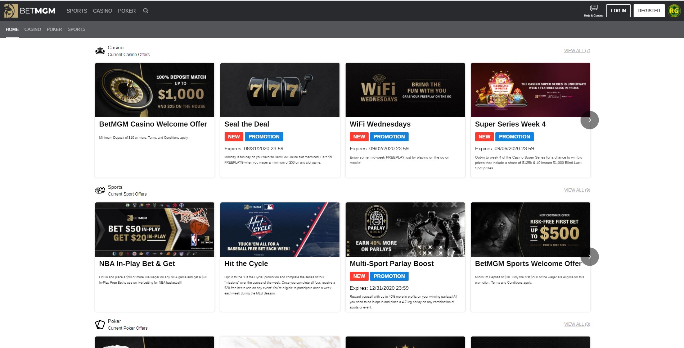Click the Super Series Week 4 title
684x348 pixels.
tap(510, 124)
